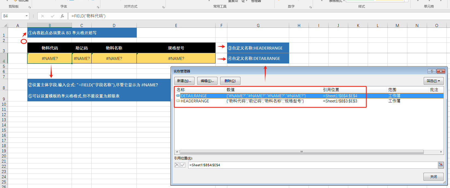The image size is (450, 188).
Task: Select column header C
Action: (x=82, y=25)
